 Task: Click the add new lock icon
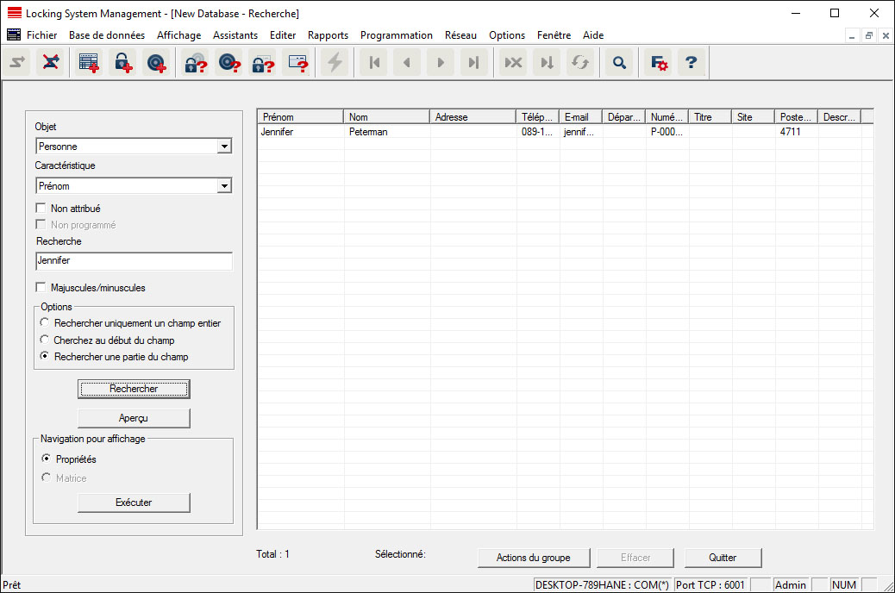[122, 63]
